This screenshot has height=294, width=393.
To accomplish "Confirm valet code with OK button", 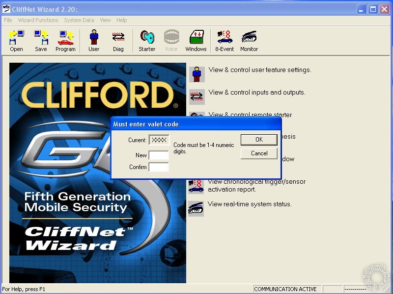I will click(x=259, y=140).
